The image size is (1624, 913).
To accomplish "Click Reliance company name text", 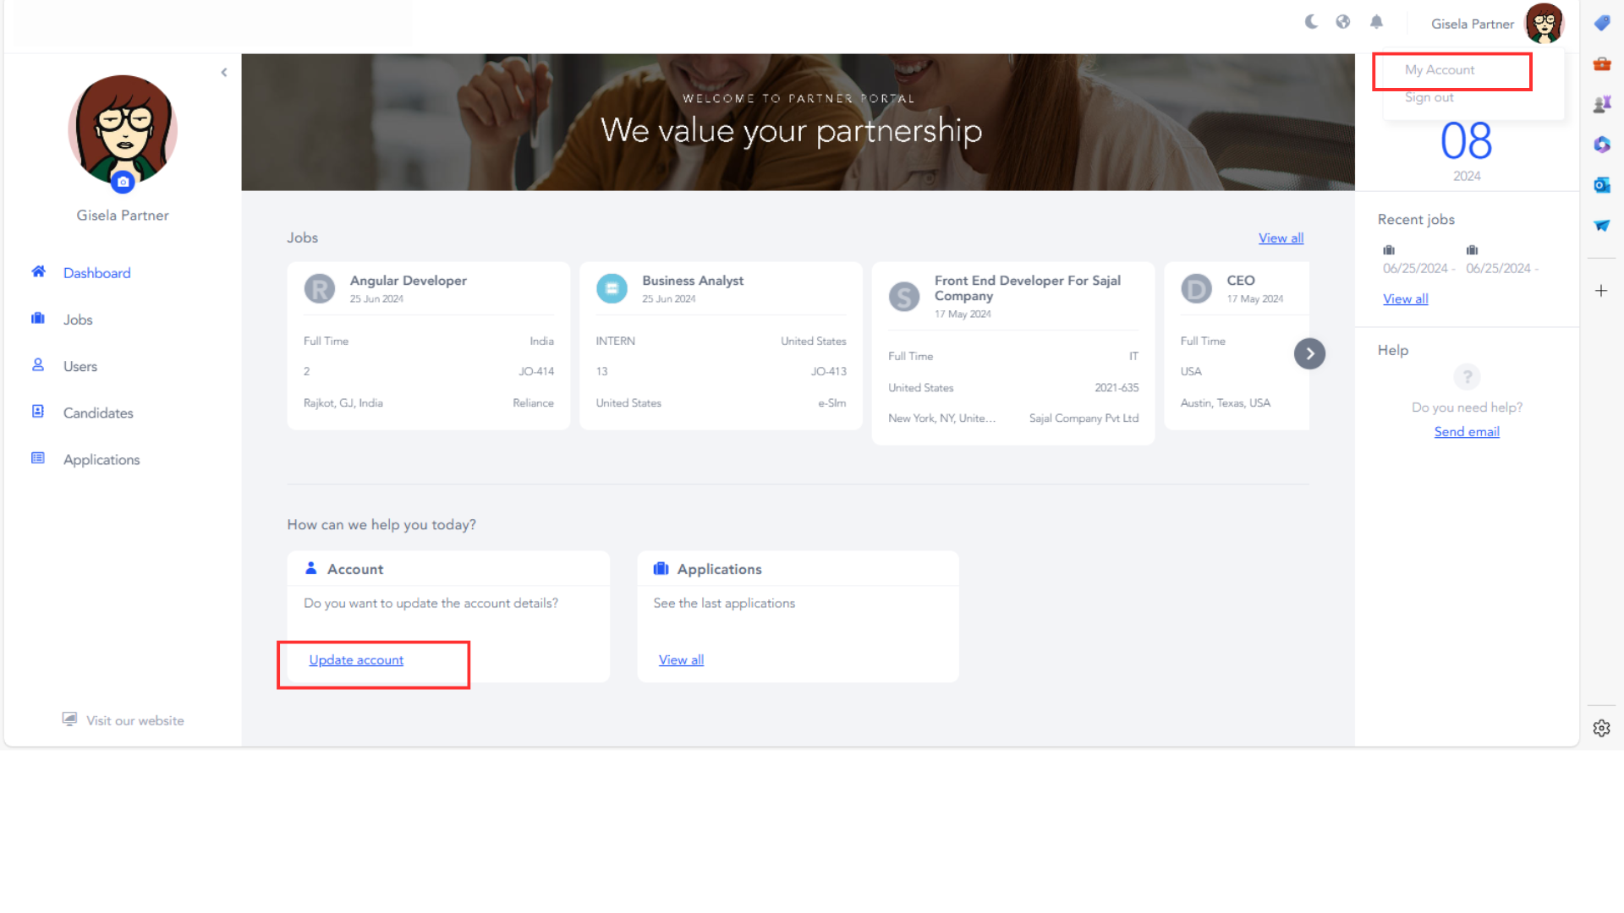I will click(533, 403).
